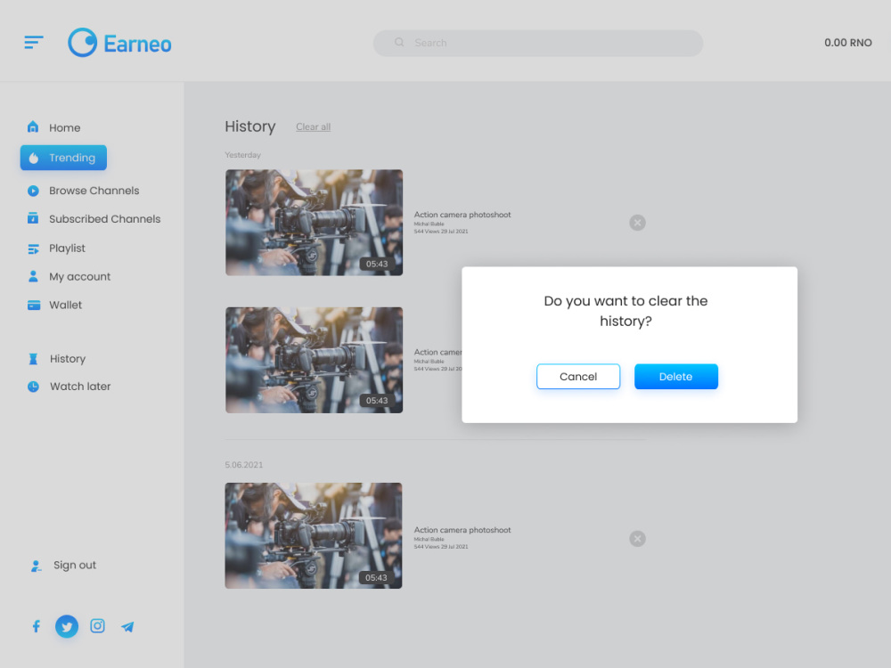Open Home in the sidebar
891x668 pixels.
(x=64, y=127)
